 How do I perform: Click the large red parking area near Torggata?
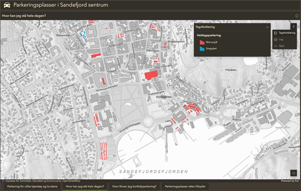tap(151, 75)
